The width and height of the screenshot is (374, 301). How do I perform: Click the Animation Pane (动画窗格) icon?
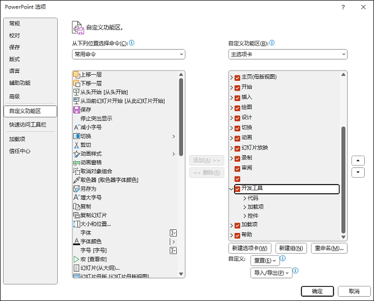[76, 162]
